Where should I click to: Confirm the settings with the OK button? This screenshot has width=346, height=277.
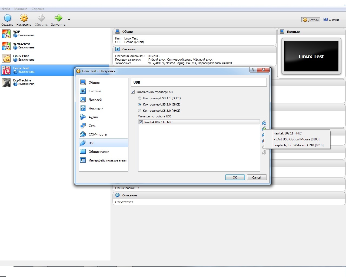235,177
